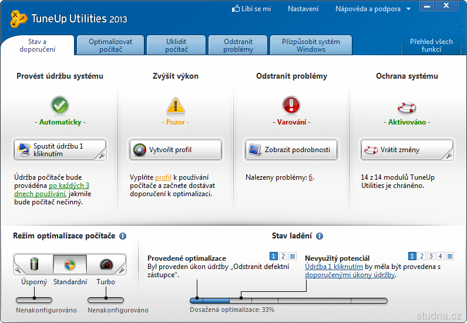Open list view icon under Provedené optimalizace

coord(293,256)
